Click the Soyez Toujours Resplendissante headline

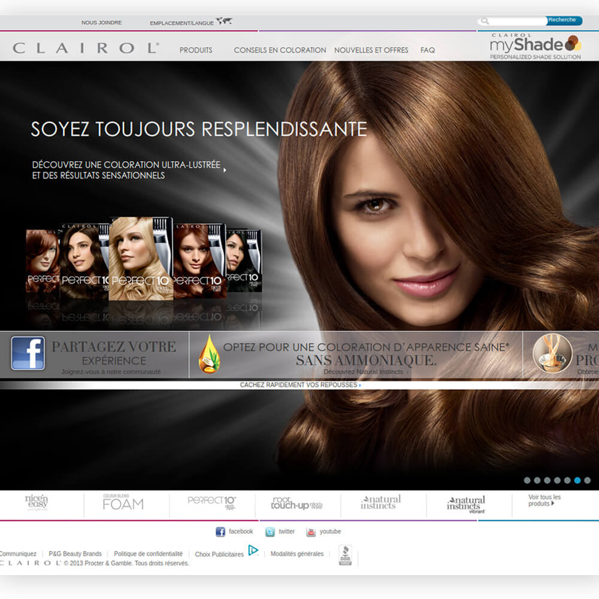(199, 129)
